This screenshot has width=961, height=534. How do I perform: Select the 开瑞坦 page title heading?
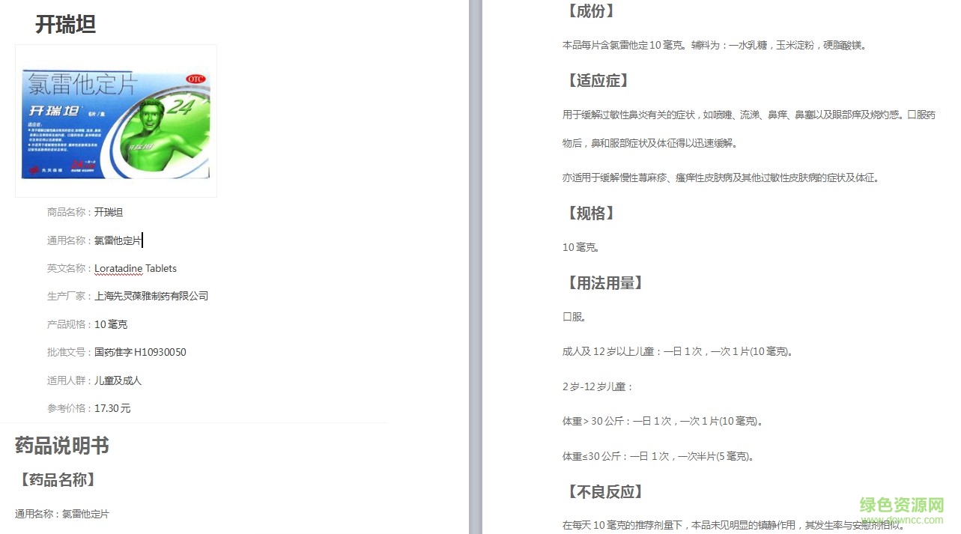64,25
